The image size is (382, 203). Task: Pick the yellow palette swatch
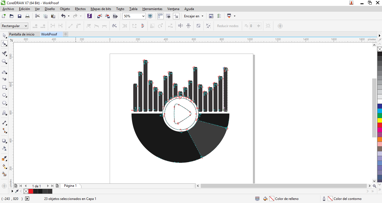(x=380, y=120)
